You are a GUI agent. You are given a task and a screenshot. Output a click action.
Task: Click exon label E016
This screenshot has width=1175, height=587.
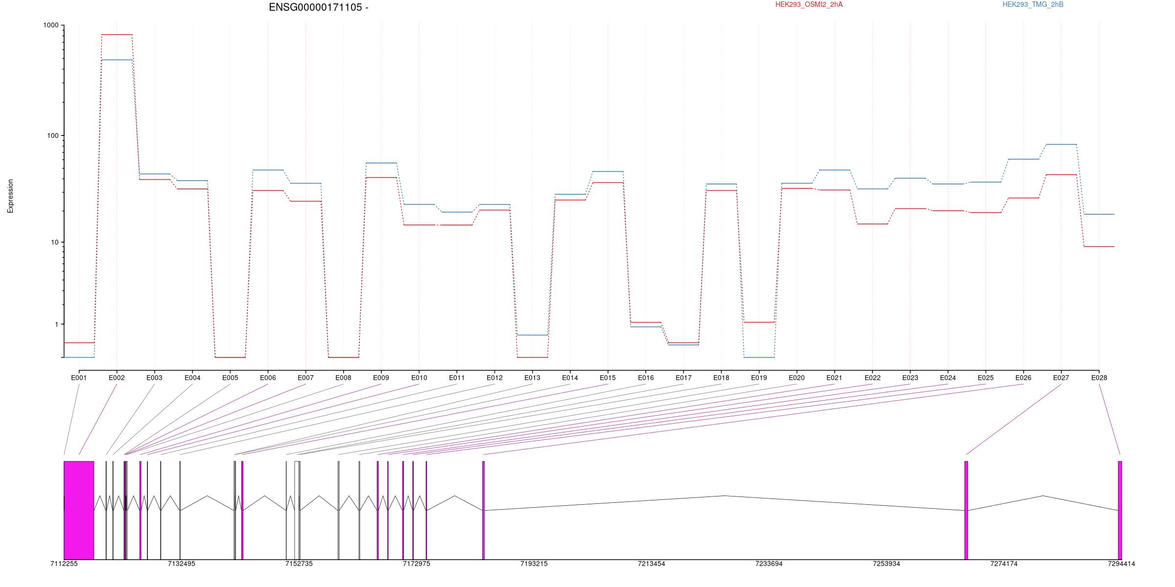pyautogui.click(x=646, y=378)
